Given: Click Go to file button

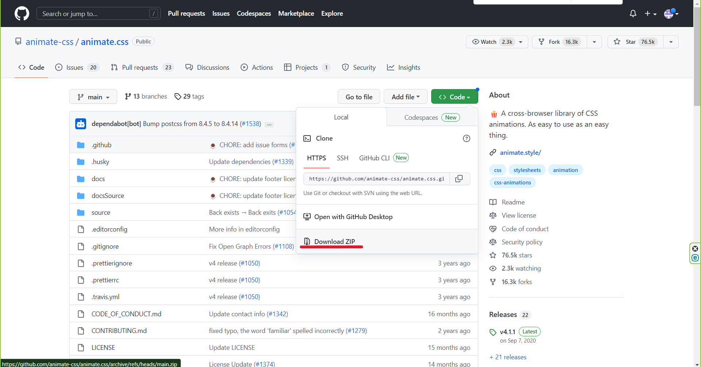Looking at the screenshot, I should click(x=359, y=97).
